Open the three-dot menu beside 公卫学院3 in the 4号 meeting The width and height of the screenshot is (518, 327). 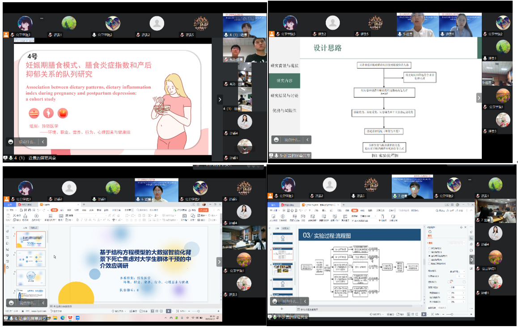click(42, 18)
